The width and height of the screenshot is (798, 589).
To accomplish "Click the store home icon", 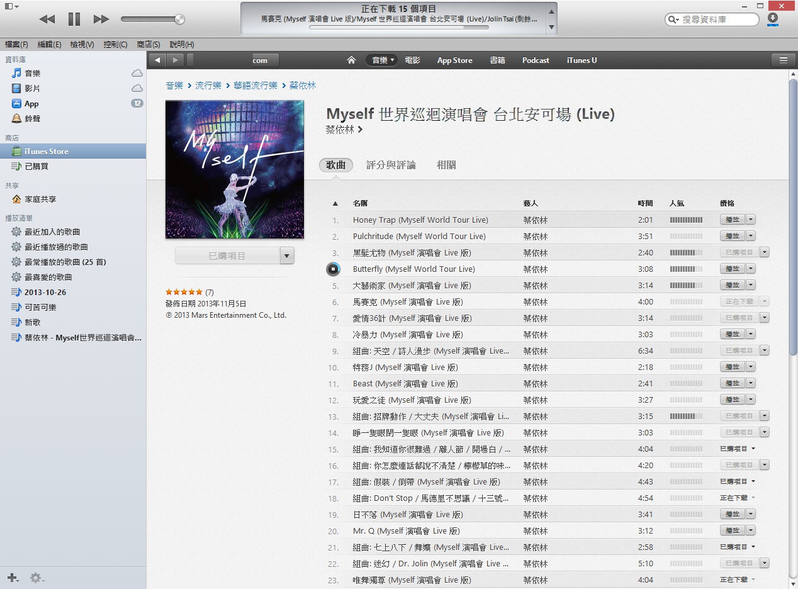I will [x=351, y=60].
